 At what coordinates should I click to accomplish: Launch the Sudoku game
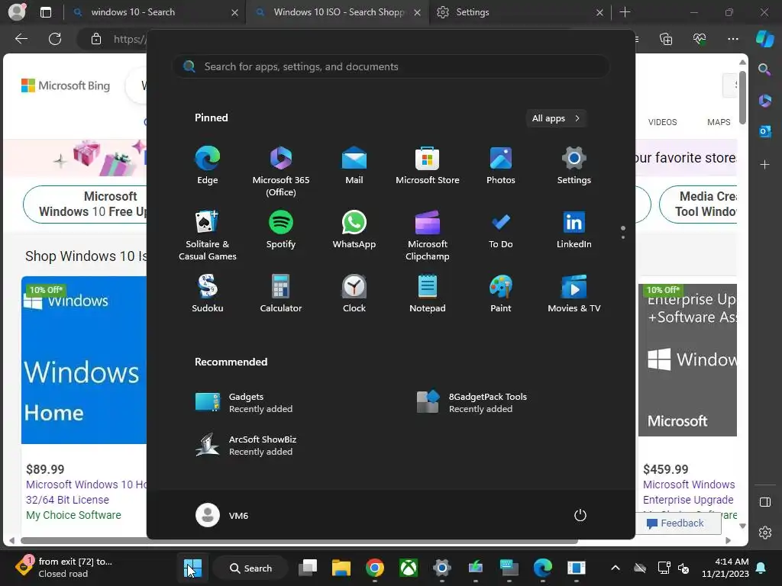pos(208,294)
